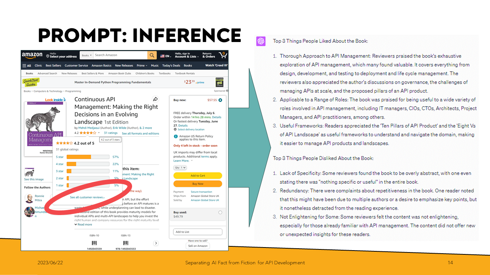This screenshot has height=275, width=490.
Task: Open Today's Deals nav item
Action: tap(171, 66)
